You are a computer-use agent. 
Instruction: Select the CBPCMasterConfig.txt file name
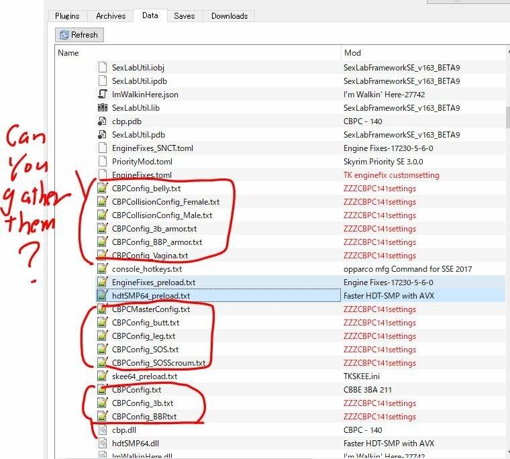[x=151, y=309]
